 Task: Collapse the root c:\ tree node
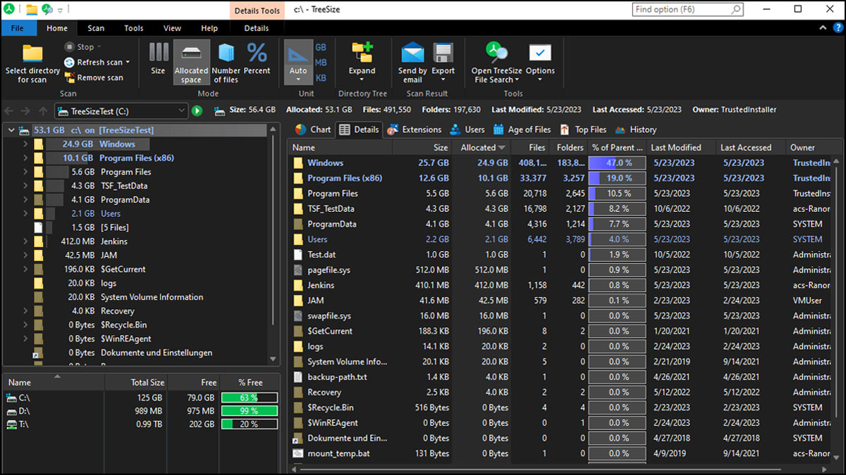click(x=11, y=130)
